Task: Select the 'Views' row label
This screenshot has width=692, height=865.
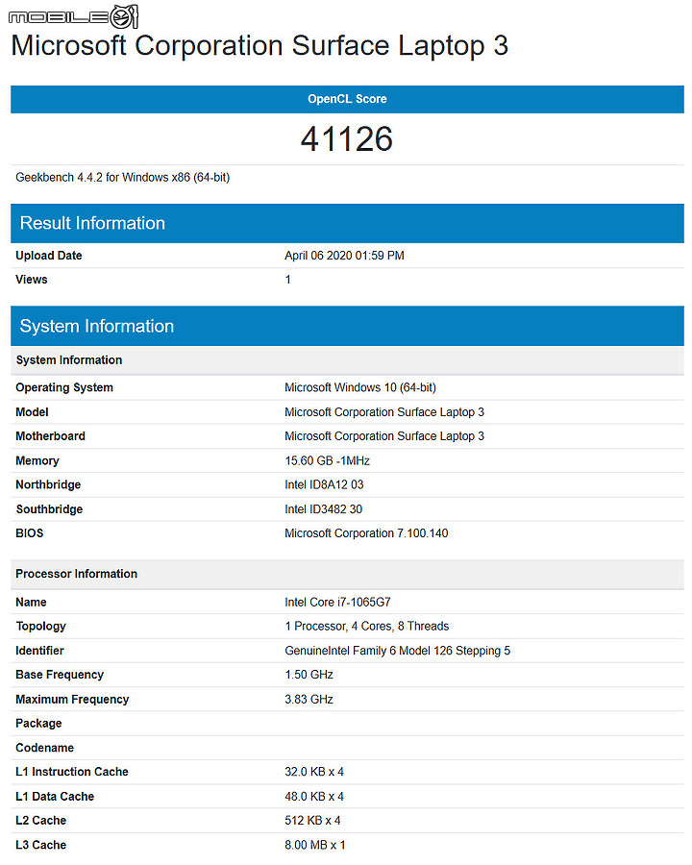Action: tap(32, 280)
